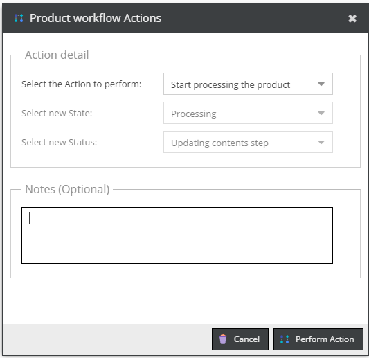The width and height of the screenshot is (369, 358).
Task: Open the new Status dropdown arrow
Action: click(x=321, y=142)
